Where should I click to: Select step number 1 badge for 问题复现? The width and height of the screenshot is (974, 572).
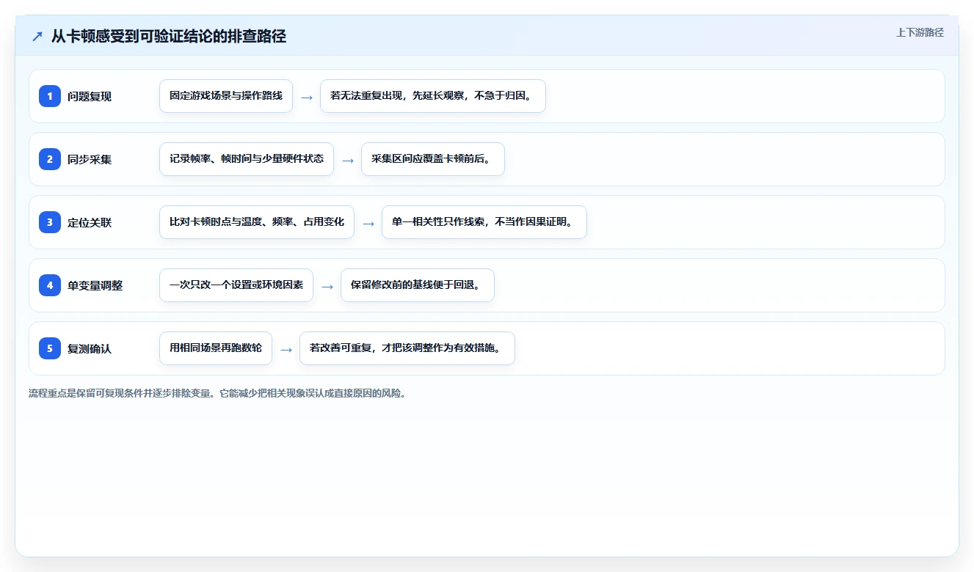click(50, 96)
